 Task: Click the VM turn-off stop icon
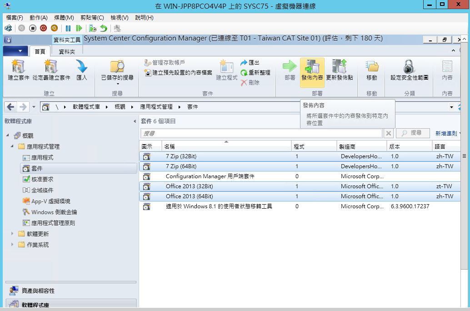(x=33, y=28)
